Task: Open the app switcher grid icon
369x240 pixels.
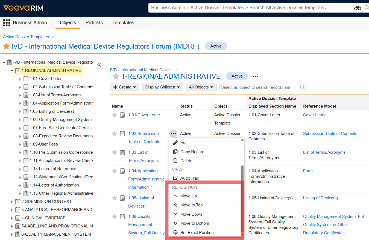Action: [x=7, y=23]
